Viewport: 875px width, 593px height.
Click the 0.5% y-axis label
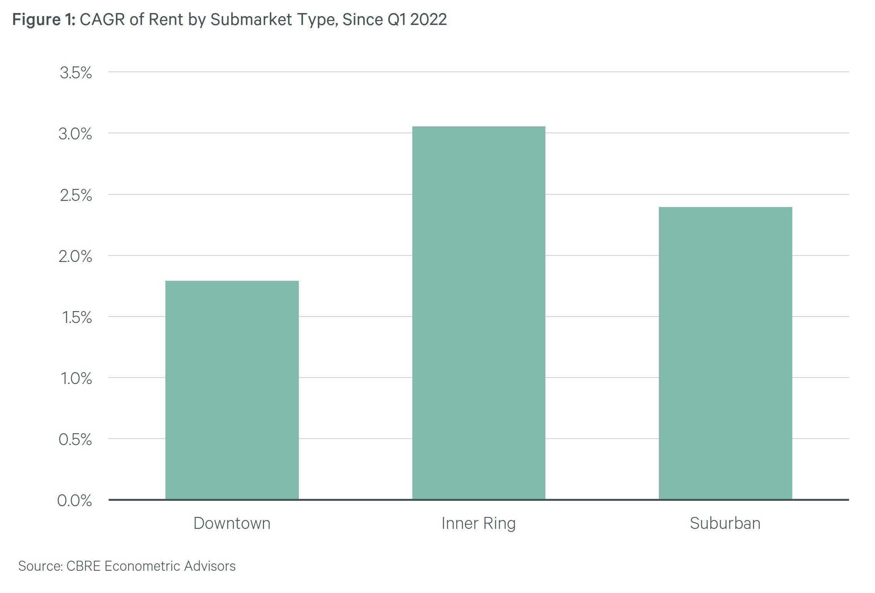click(75, 439)
